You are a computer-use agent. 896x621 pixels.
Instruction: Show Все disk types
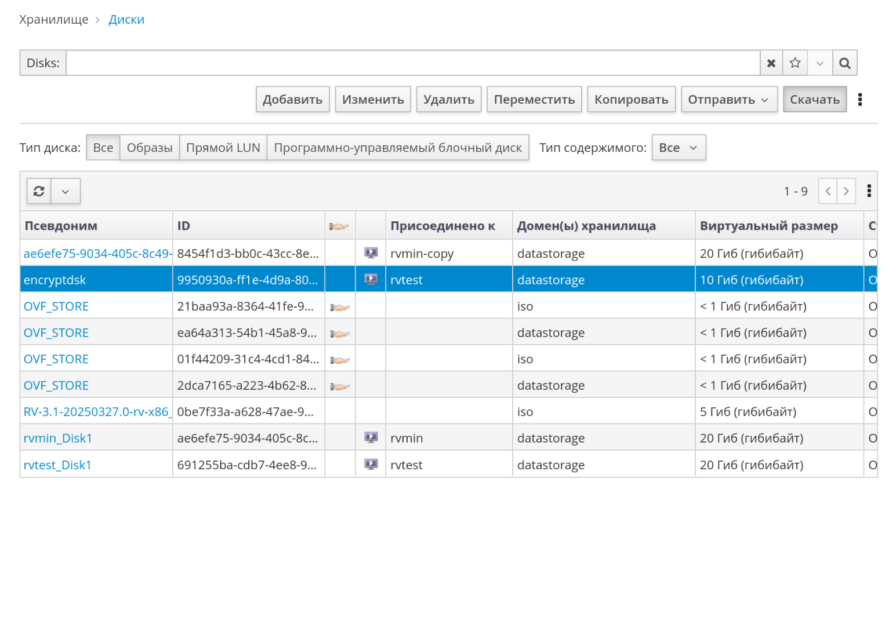103,148
